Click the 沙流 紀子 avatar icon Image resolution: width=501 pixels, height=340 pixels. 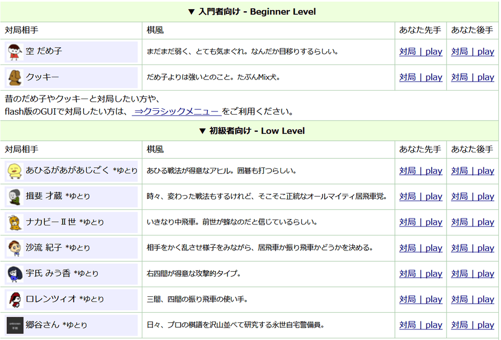coord(14,248)
